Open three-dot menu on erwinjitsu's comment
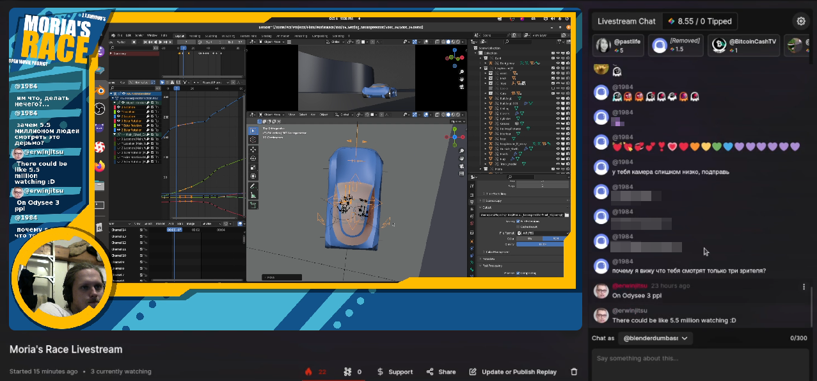 coord(804,287)
